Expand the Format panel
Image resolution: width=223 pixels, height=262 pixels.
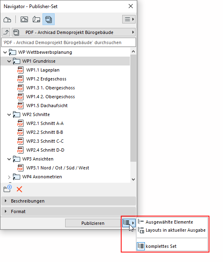[68, 211]
